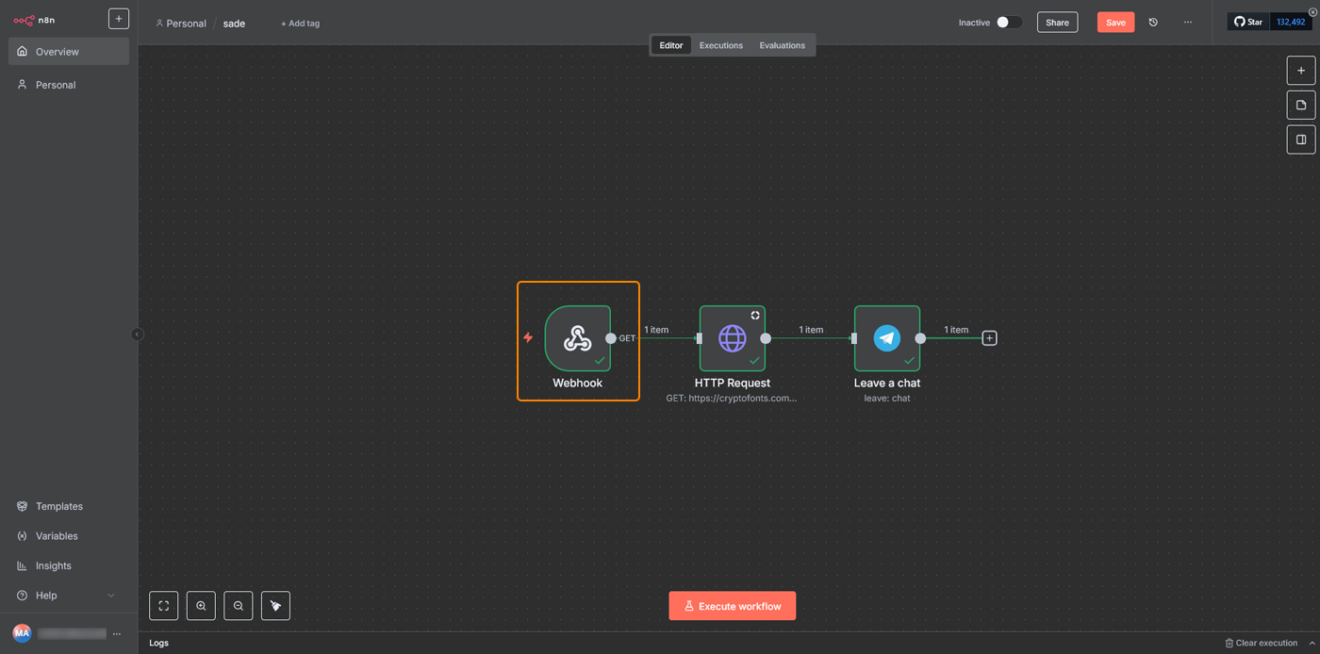Add sticky note from right panel
Screen dimensions: 1320x654
(1301, 105)
